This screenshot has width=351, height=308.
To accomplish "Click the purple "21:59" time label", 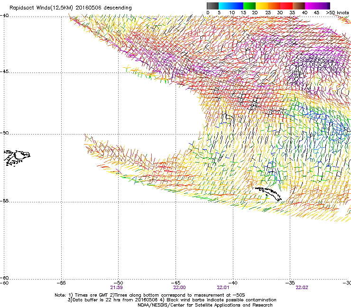I will click(116, 288).
